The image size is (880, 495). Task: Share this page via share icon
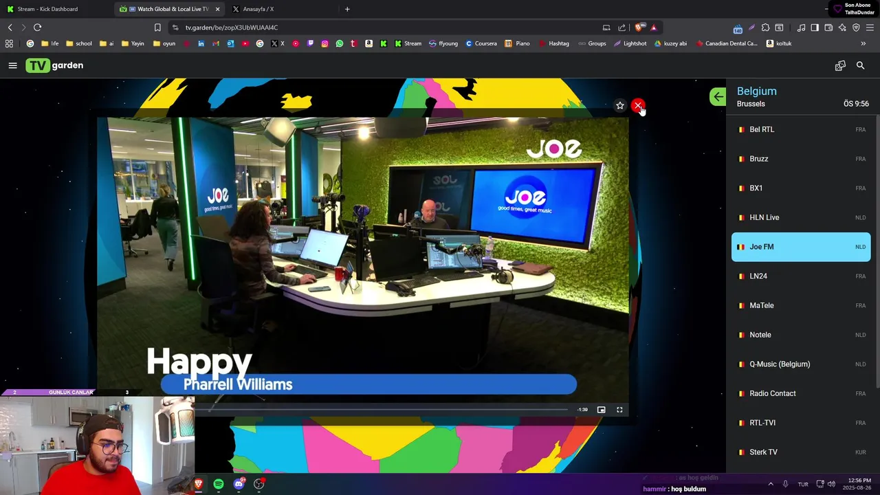[622, 27]
